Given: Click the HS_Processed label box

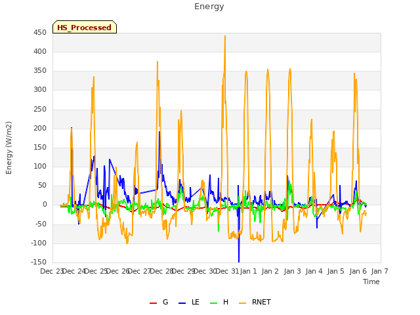Looking at the screenshot, I should pos(85,27).
